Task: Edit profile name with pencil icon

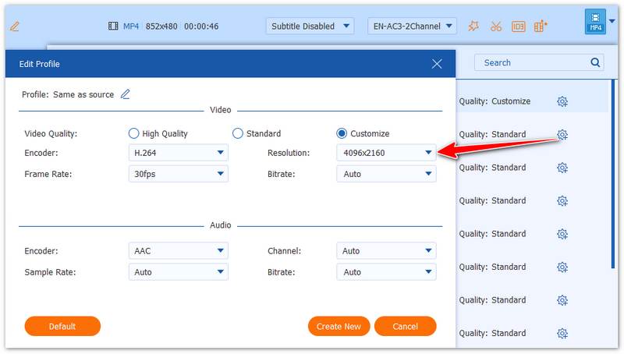Action: 126,94
